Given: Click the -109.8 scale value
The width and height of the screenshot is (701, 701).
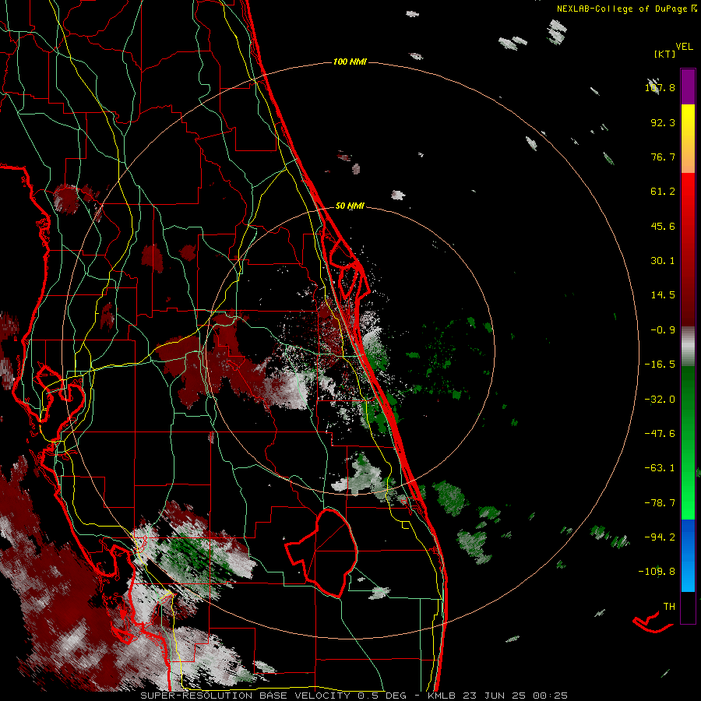Looking at the screenshot, I should pos(657,572).
